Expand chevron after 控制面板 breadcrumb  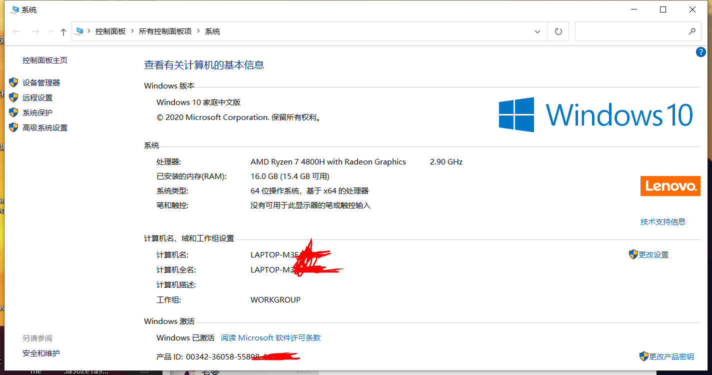[132, 31]
